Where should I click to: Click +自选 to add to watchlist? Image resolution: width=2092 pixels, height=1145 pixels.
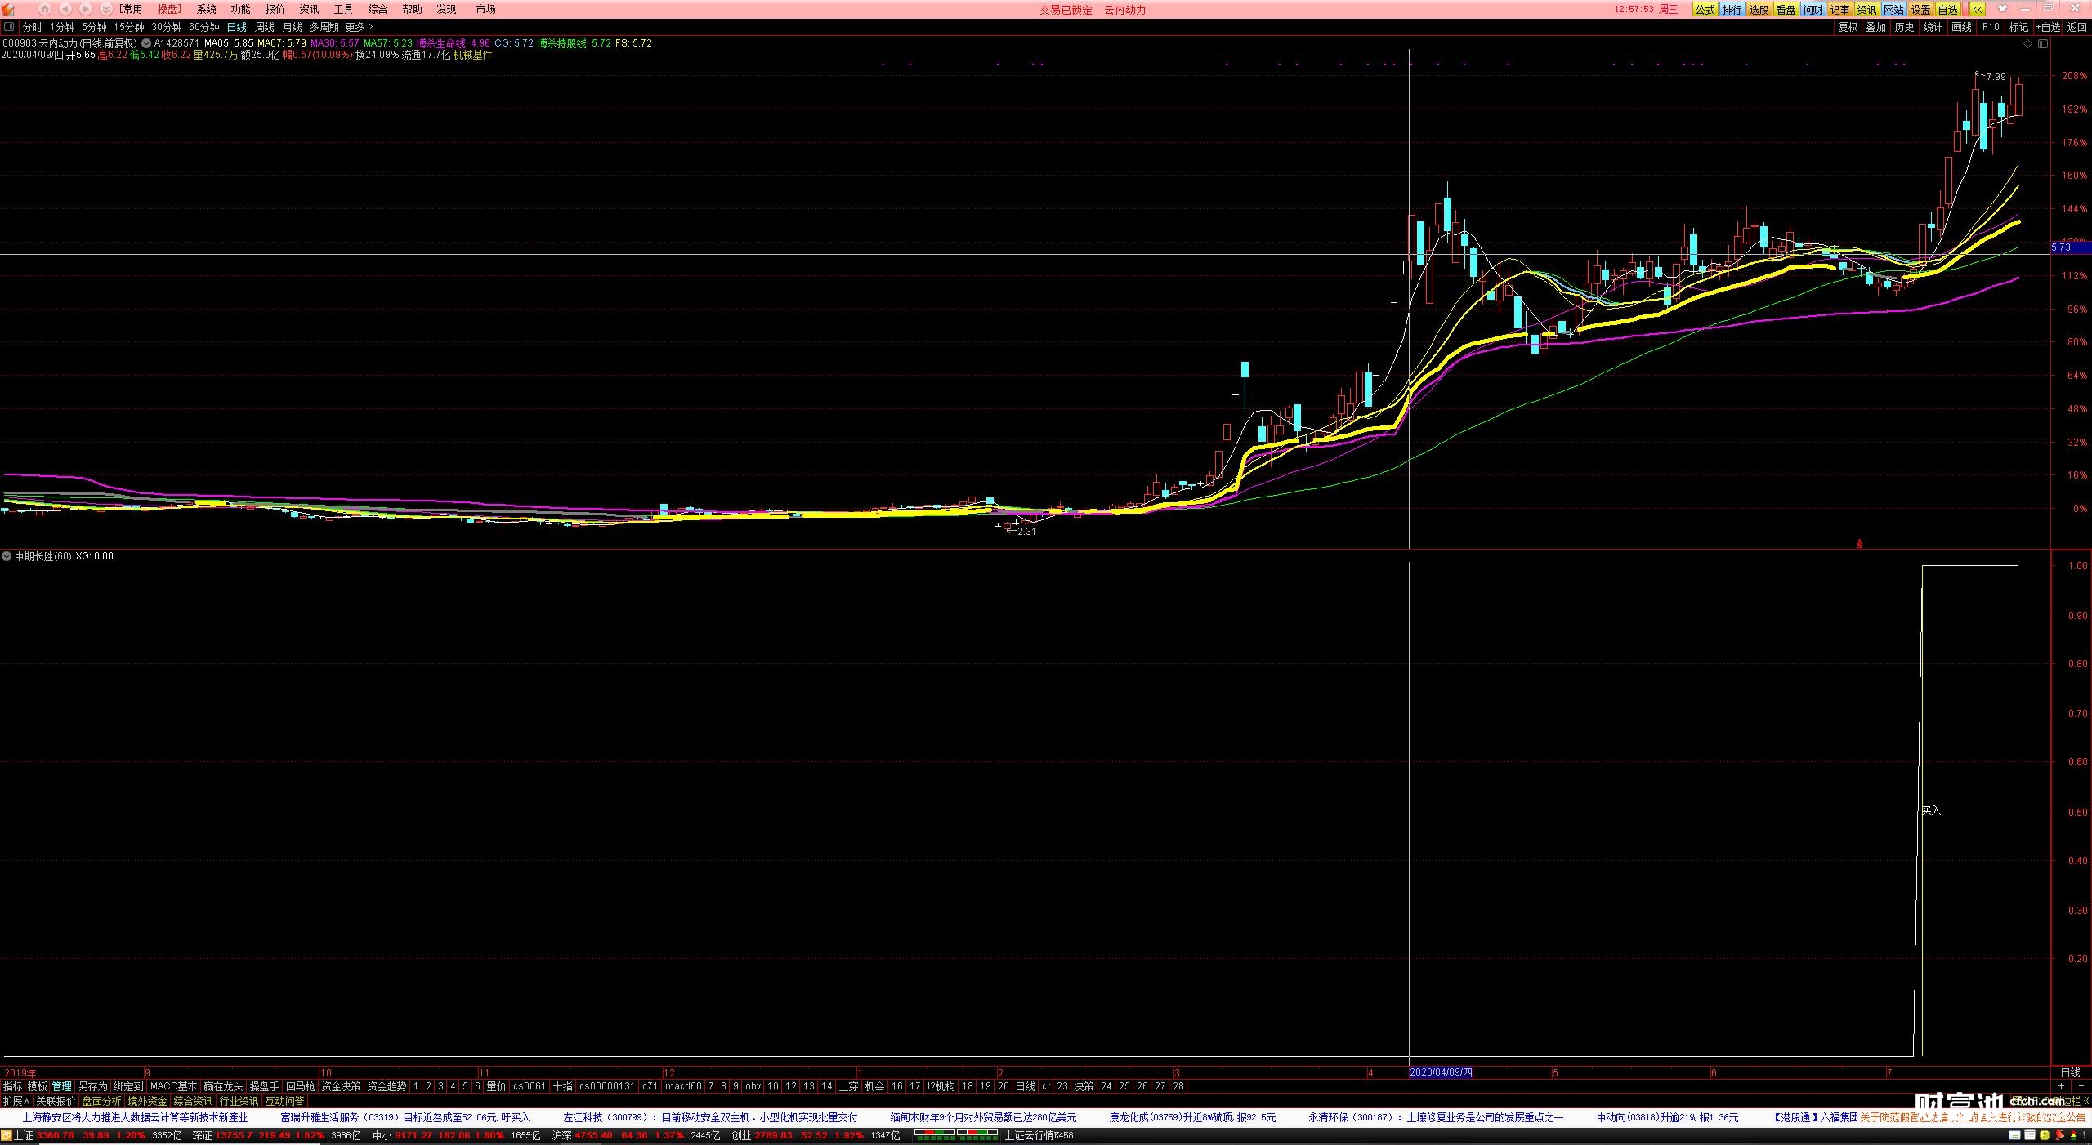[x=2048, y=27]
